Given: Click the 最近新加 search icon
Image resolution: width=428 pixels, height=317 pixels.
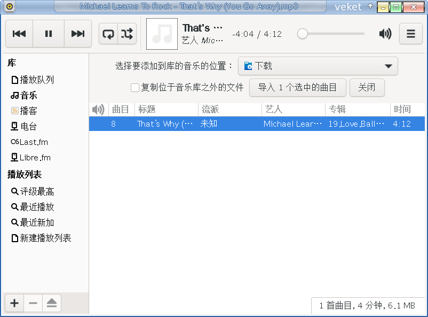Looking at the screenshot, I should (x=15, y=222).
